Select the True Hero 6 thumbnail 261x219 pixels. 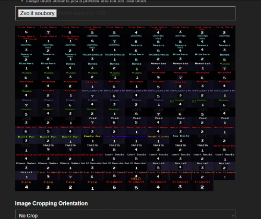70,30
